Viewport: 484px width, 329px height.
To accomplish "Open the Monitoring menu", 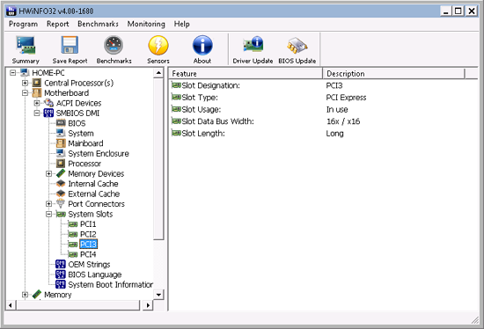I will coord(146,24).
